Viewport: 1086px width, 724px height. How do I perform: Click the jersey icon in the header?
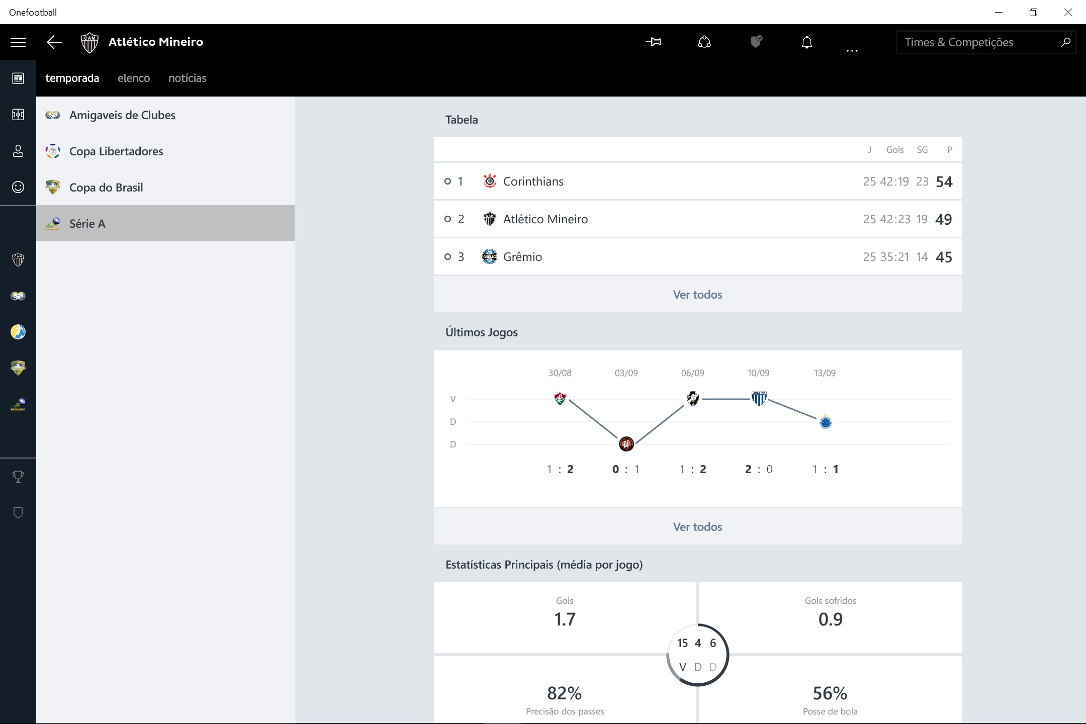point(704,42)
